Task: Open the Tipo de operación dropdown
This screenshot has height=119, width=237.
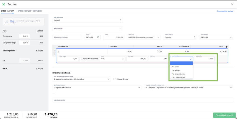Action: point(108,79)
